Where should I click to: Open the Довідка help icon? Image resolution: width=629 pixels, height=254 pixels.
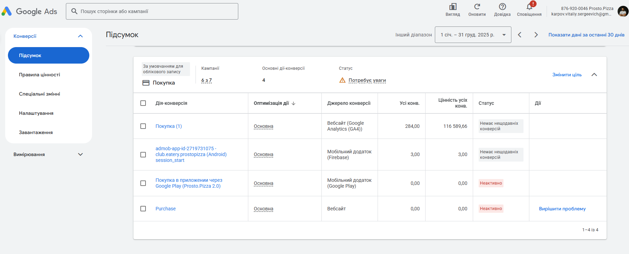[502, 7]
